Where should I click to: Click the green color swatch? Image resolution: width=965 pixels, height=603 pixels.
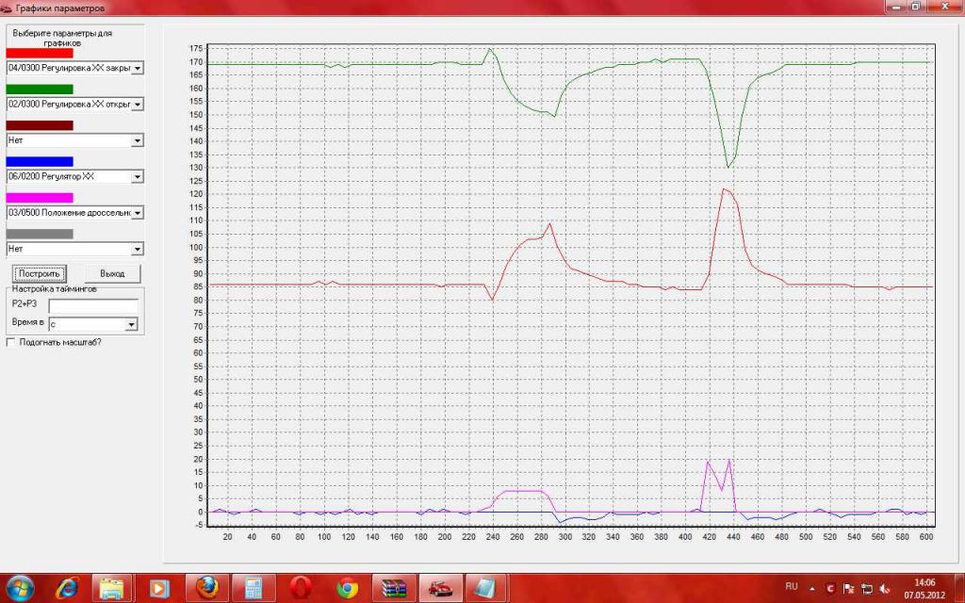tap(40, 90)
